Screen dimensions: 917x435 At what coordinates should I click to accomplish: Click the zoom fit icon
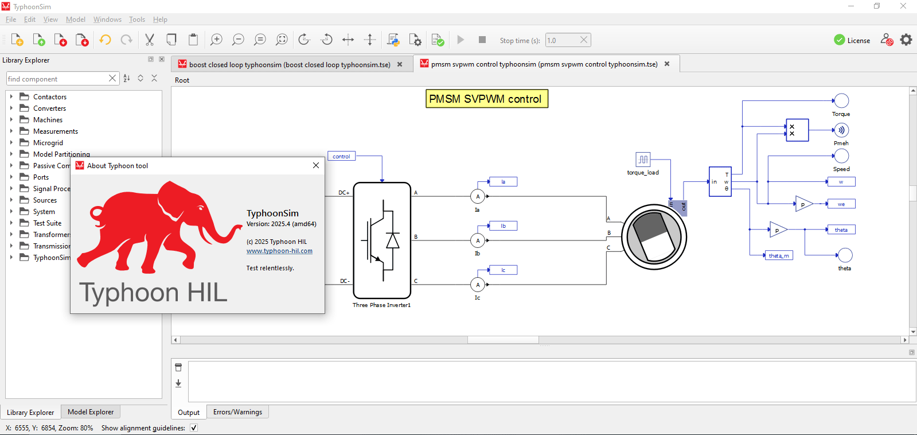tap(282, 40)
